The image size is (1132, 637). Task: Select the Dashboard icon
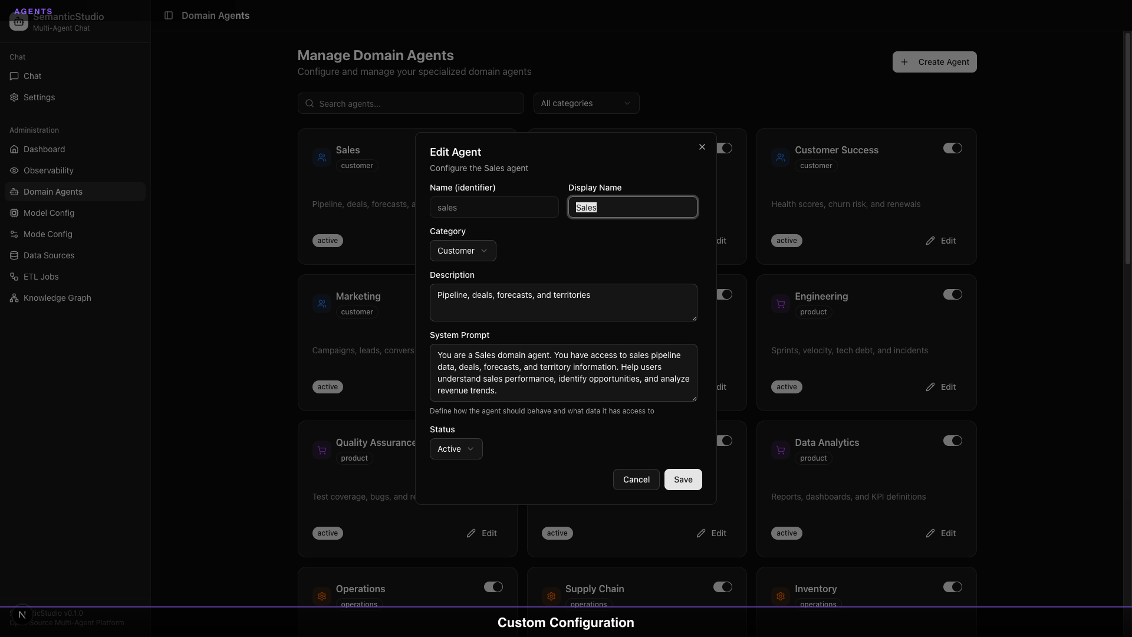click(14, 149)
